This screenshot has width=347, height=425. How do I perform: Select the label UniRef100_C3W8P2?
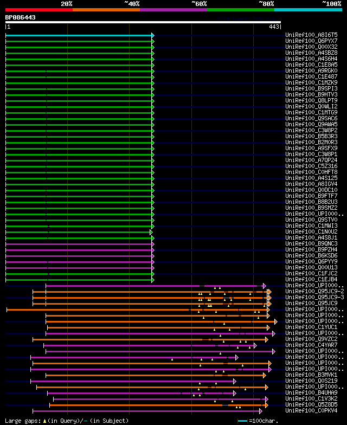pos(311,130)
